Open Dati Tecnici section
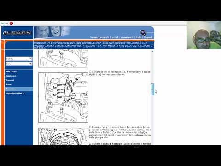Image resolution: width=221 pixels, height=166 pixels. coord(11,71)
